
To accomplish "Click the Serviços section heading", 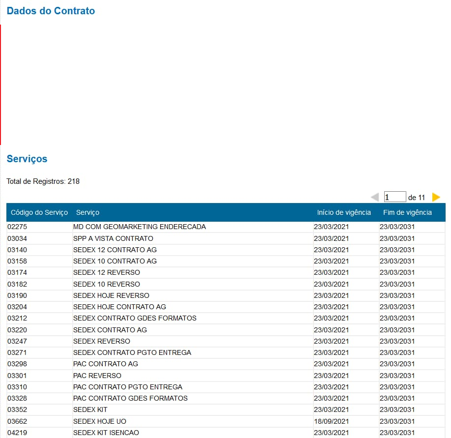I will (27, 159).
